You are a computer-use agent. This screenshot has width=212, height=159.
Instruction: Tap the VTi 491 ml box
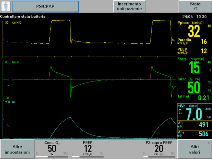pos(194,125)
